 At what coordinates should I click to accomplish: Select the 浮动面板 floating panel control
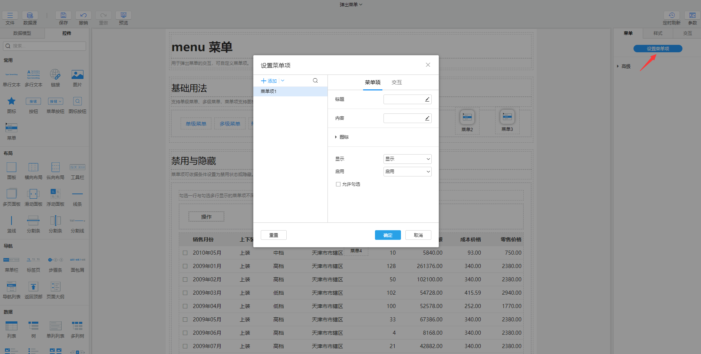55,193
